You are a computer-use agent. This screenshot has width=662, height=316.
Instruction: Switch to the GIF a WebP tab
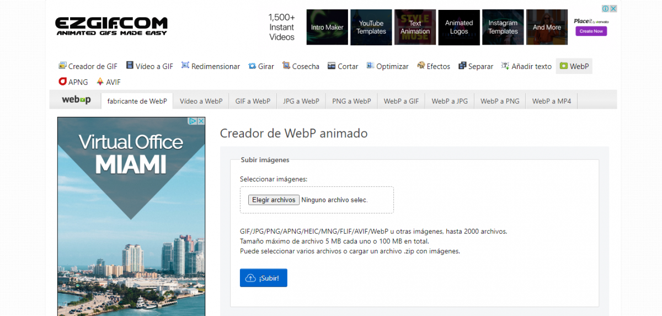(x=253, y=101)
